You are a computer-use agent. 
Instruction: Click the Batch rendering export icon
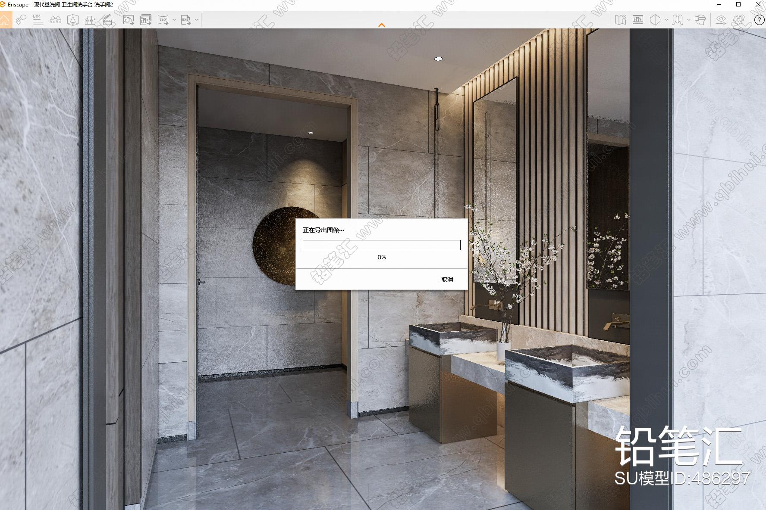tap(146, 20)
